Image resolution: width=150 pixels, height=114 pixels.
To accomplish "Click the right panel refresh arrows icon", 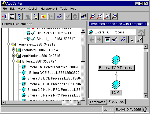I will 123,39.
